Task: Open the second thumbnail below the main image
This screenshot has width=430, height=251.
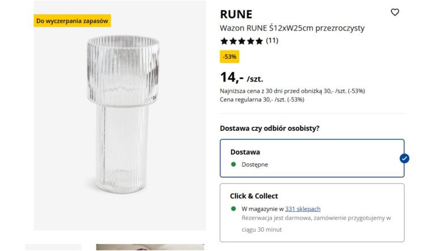Action: pos(150,248)
